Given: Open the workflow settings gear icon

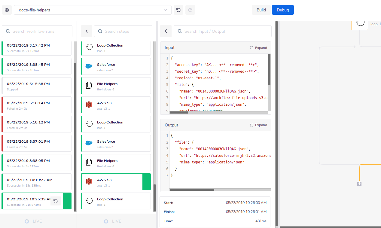Looking at the screenshot, I should point(7,10).
